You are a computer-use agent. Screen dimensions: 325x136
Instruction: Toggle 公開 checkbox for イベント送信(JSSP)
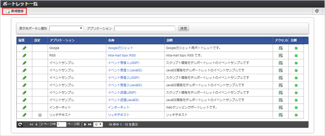[x=296, y=93]
